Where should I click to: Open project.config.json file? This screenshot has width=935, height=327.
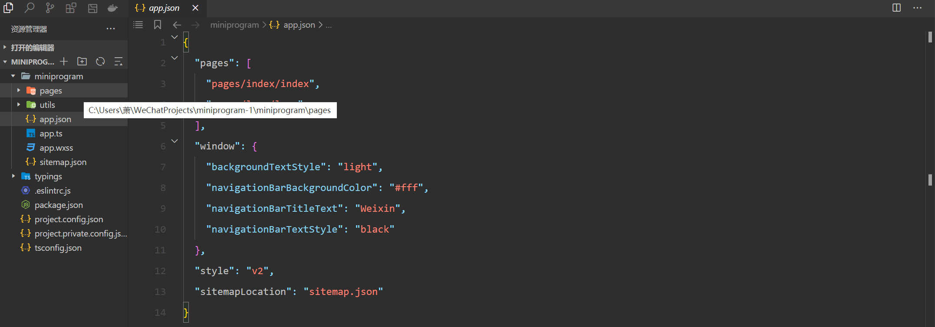pyautogui.click(x=69, y=219)
